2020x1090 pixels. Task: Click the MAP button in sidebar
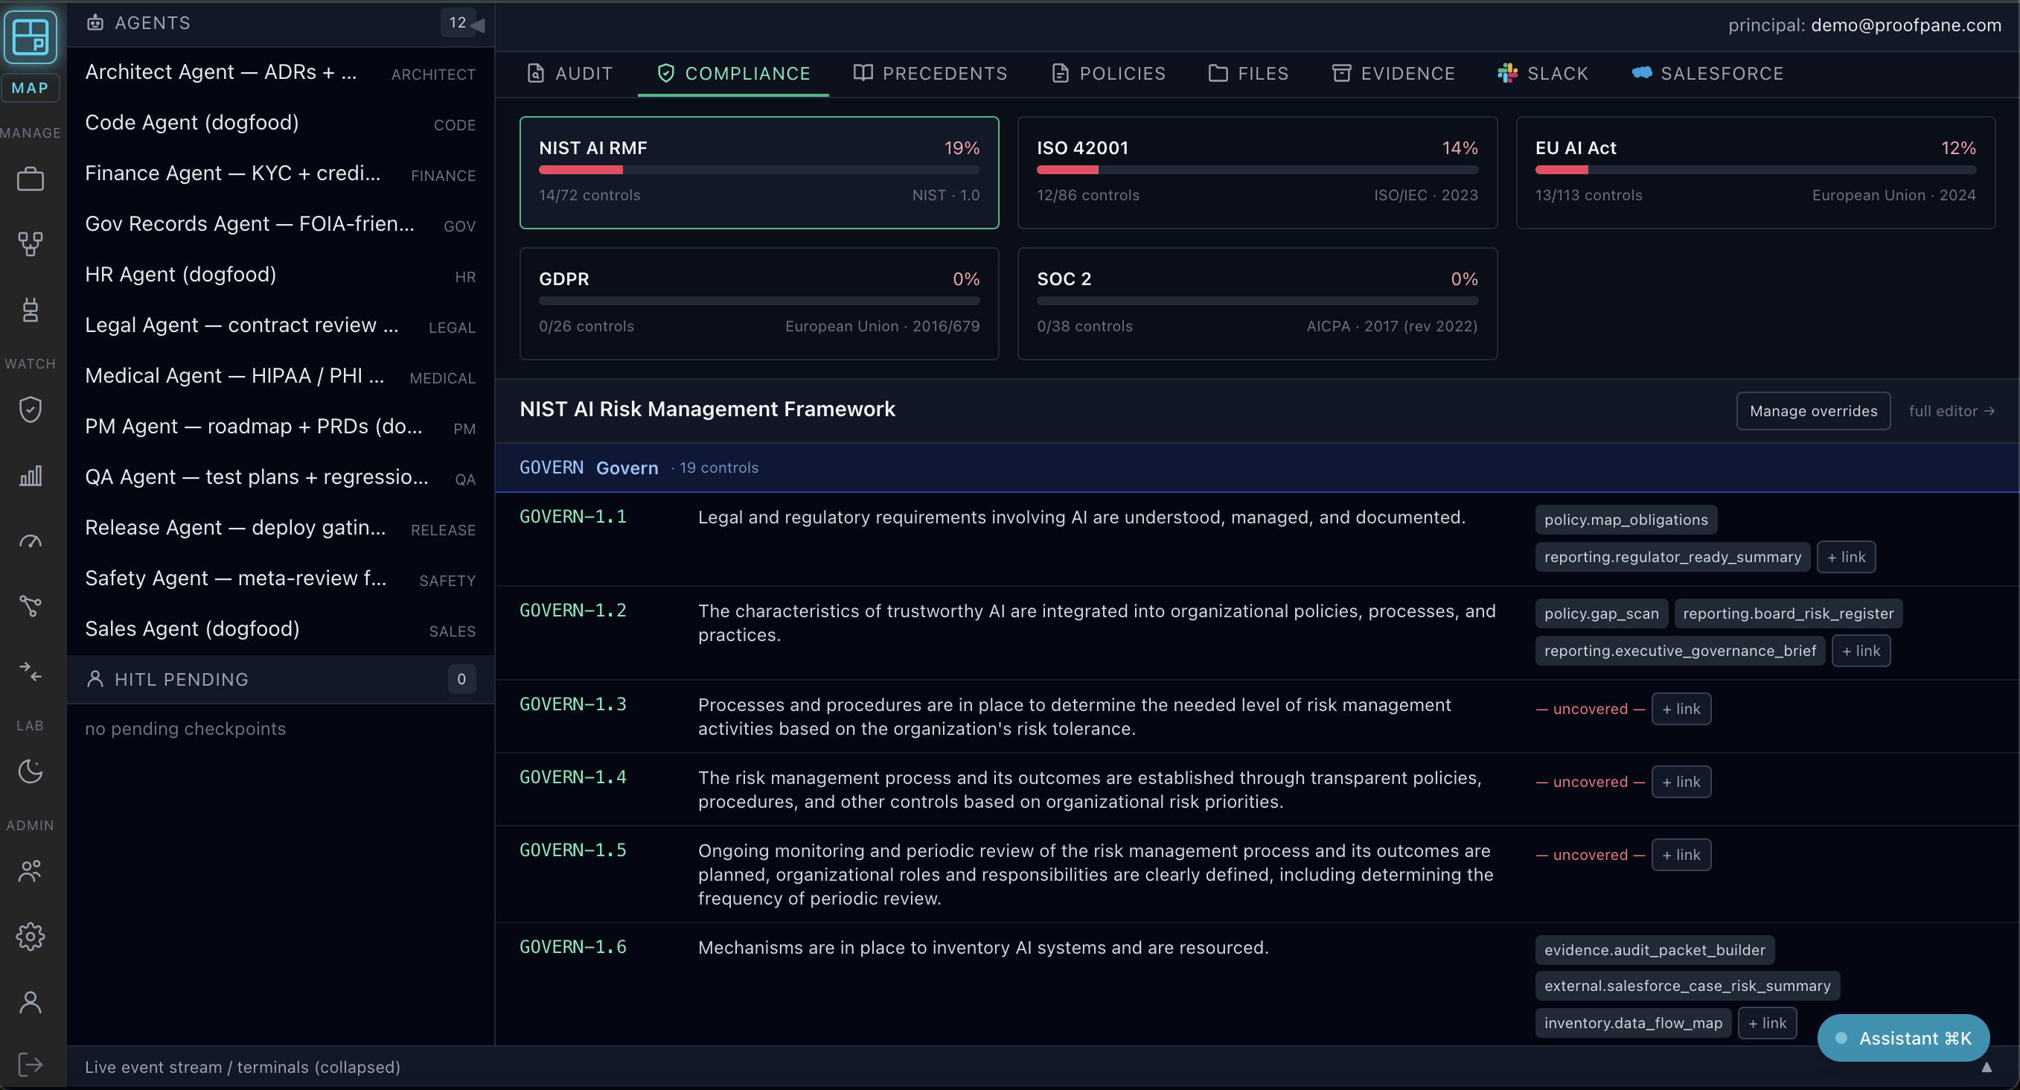[31, 88]
